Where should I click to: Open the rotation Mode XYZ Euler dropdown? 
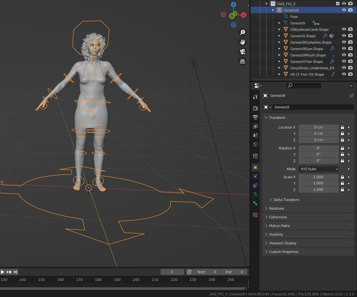[319, 169]
